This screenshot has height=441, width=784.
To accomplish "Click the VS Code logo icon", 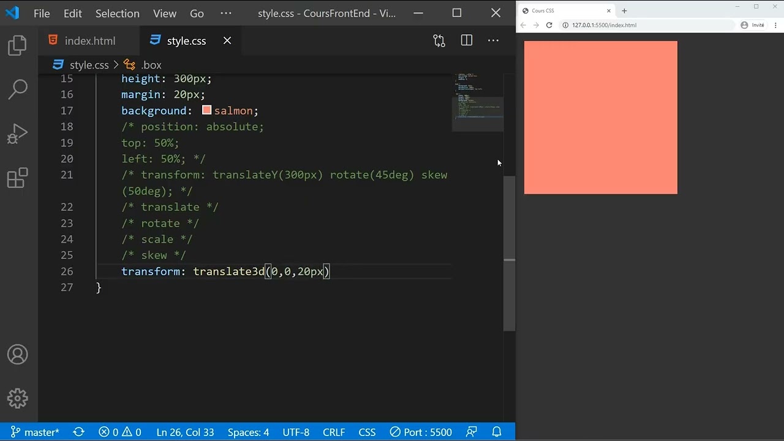I will coord(12,13).
